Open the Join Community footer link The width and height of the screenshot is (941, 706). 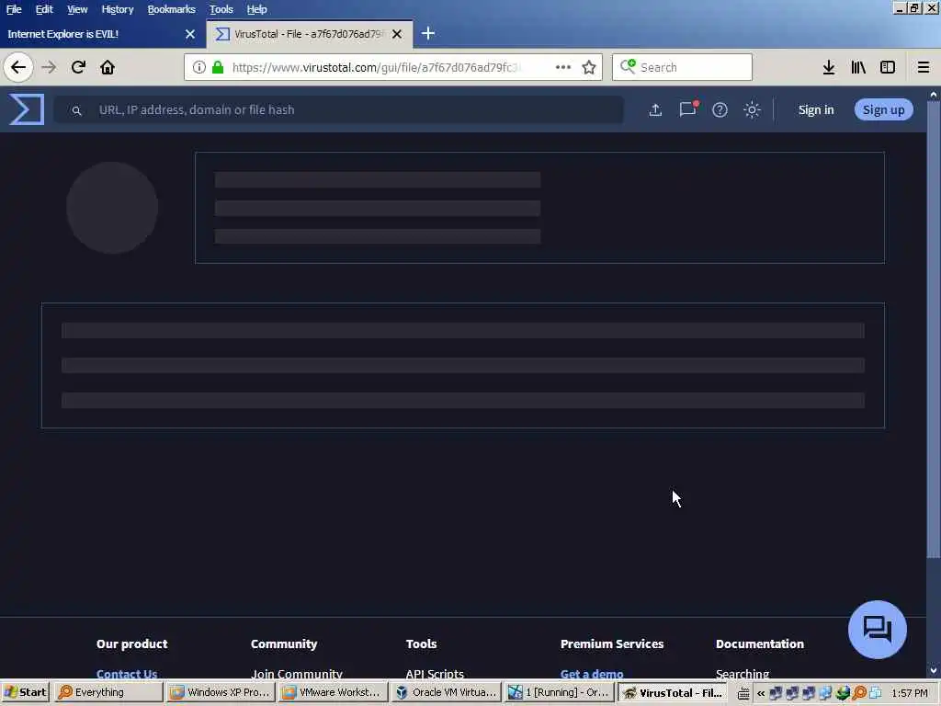click(297, 674)
